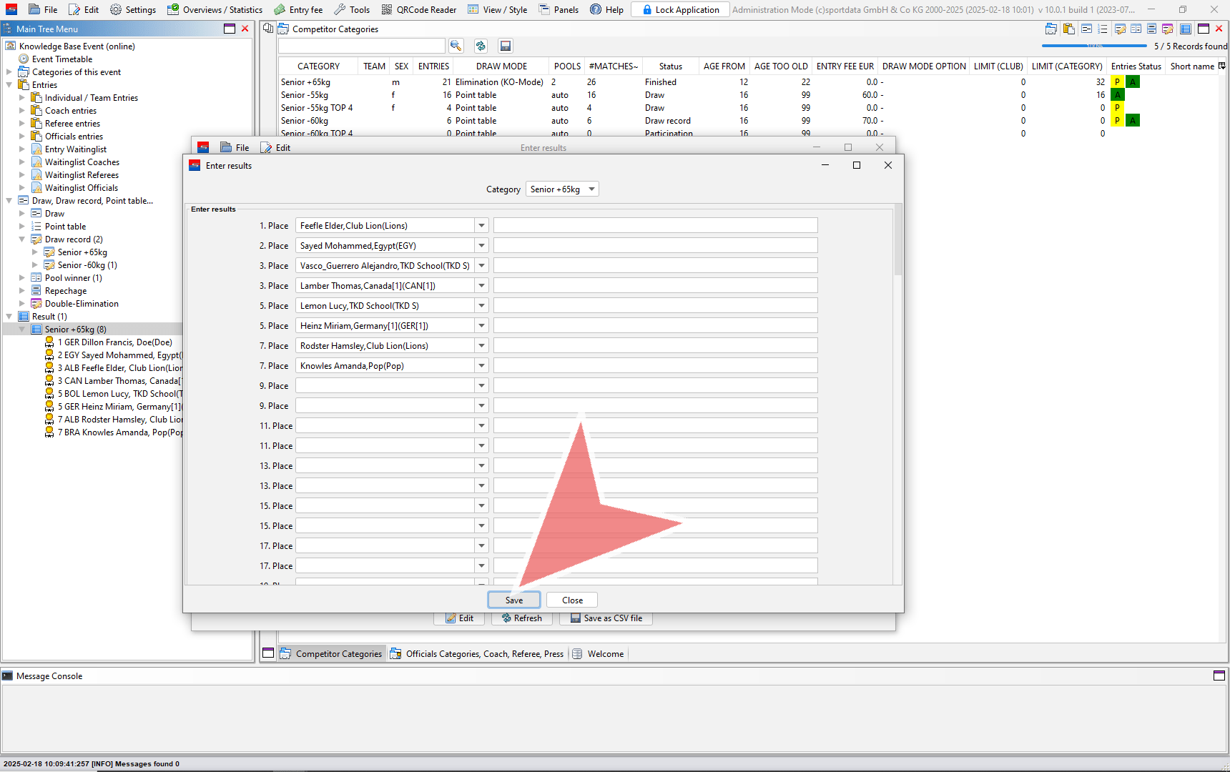Click the Save button in Enter results
This screenshot has height=772, width=1230.
pyautogui.click(x=513, y=600)
